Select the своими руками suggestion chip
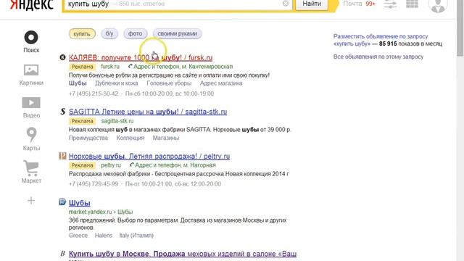 (177, 34)
